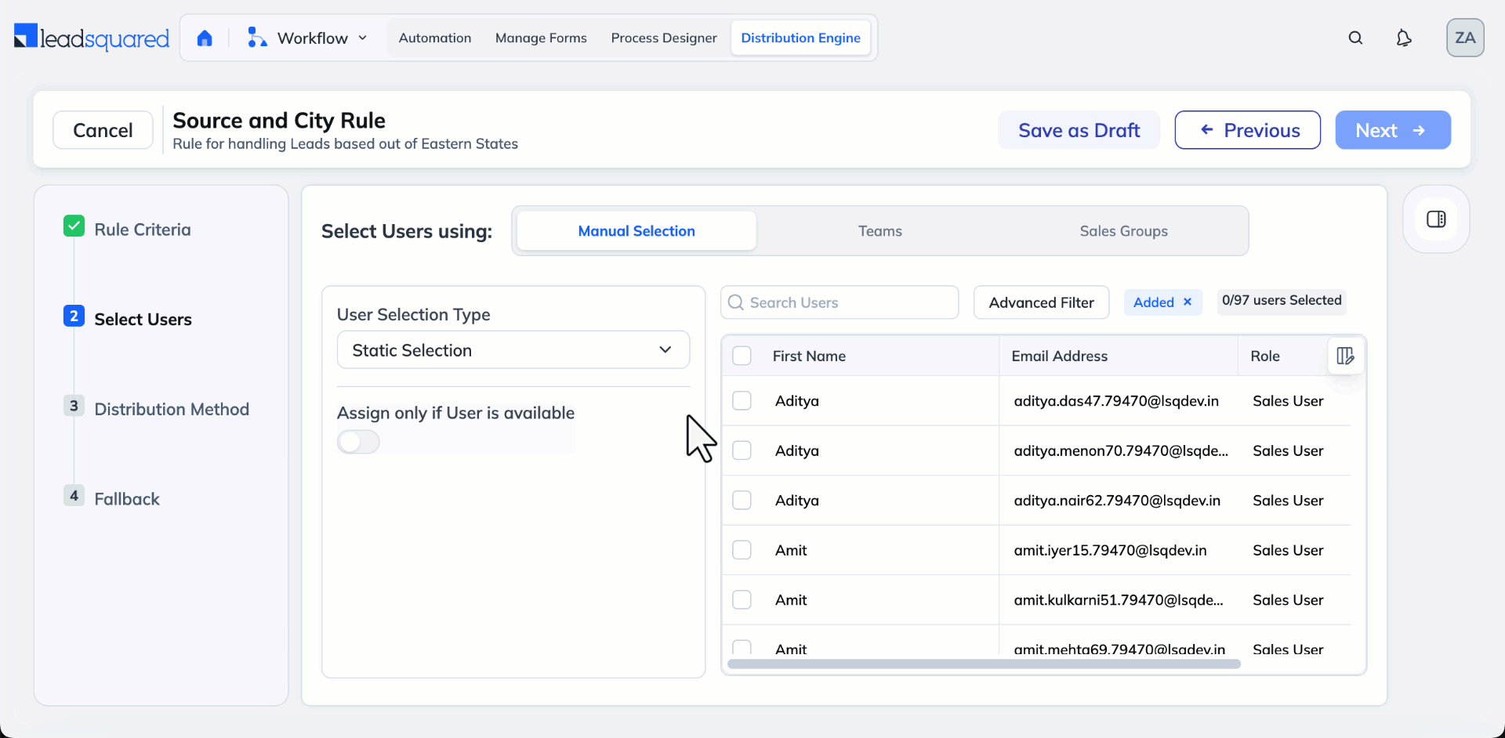Click the email aditya.nair62.79470@lsqdev.in

tap(1117, 501)
